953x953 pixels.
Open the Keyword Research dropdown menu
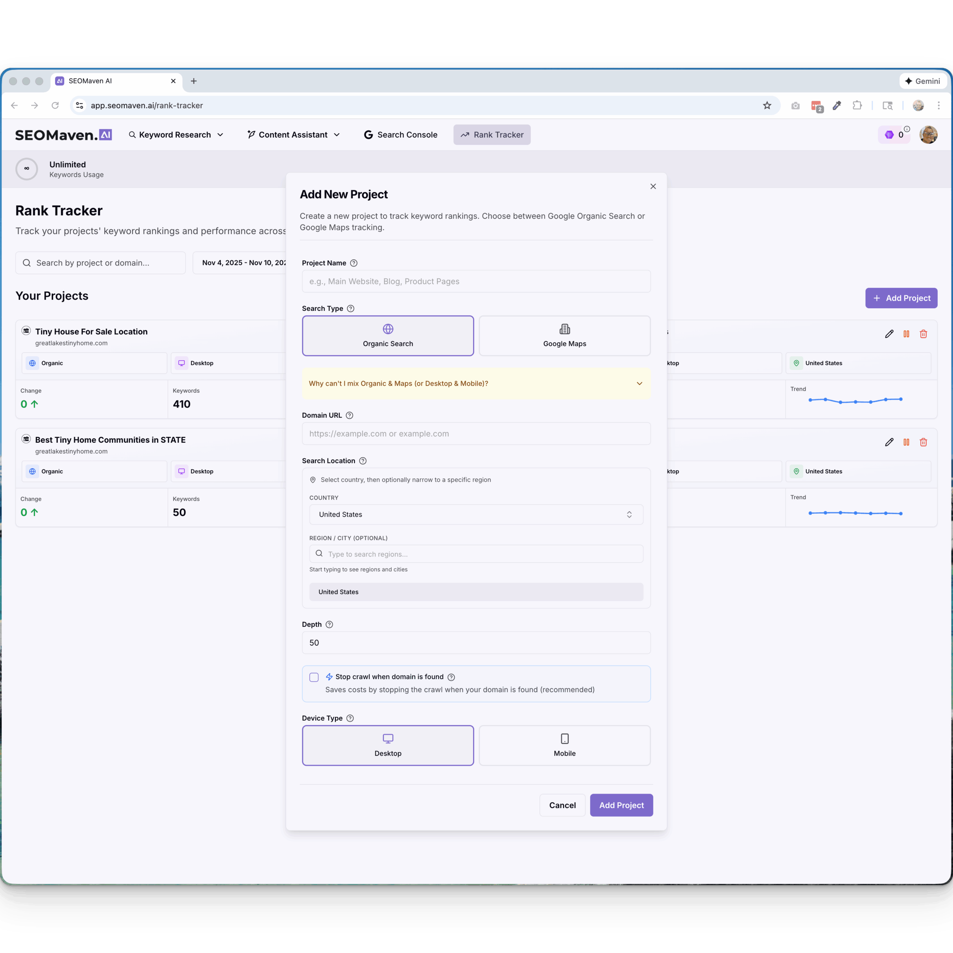tap(176, 135)
